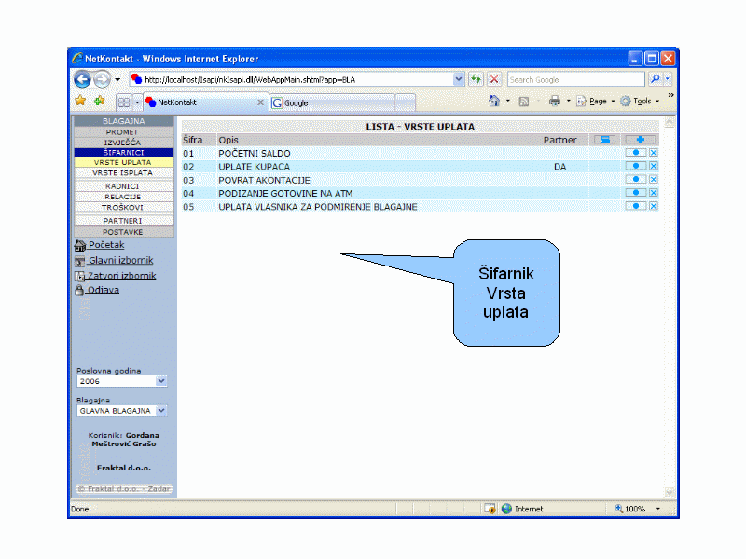Open PARTNERI in the sidebar
The height and width of the screenshot is (559, 746).
[124, 221]
